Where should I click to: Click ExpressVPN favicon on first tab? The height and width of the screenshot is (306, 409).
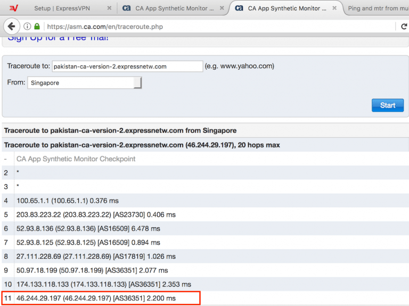click(x=13, y=8)
